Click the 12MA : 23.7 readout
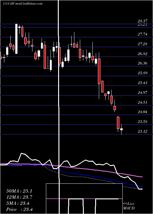This screenshot has width=153, height=214. (x=20, y=197)
